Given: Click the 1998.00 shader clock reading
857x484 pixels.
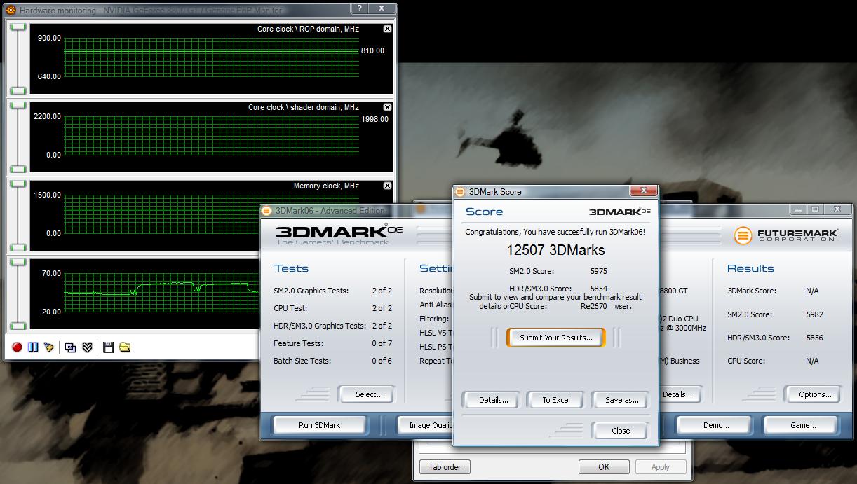Looking at the screenshot, I should [374, 119].
